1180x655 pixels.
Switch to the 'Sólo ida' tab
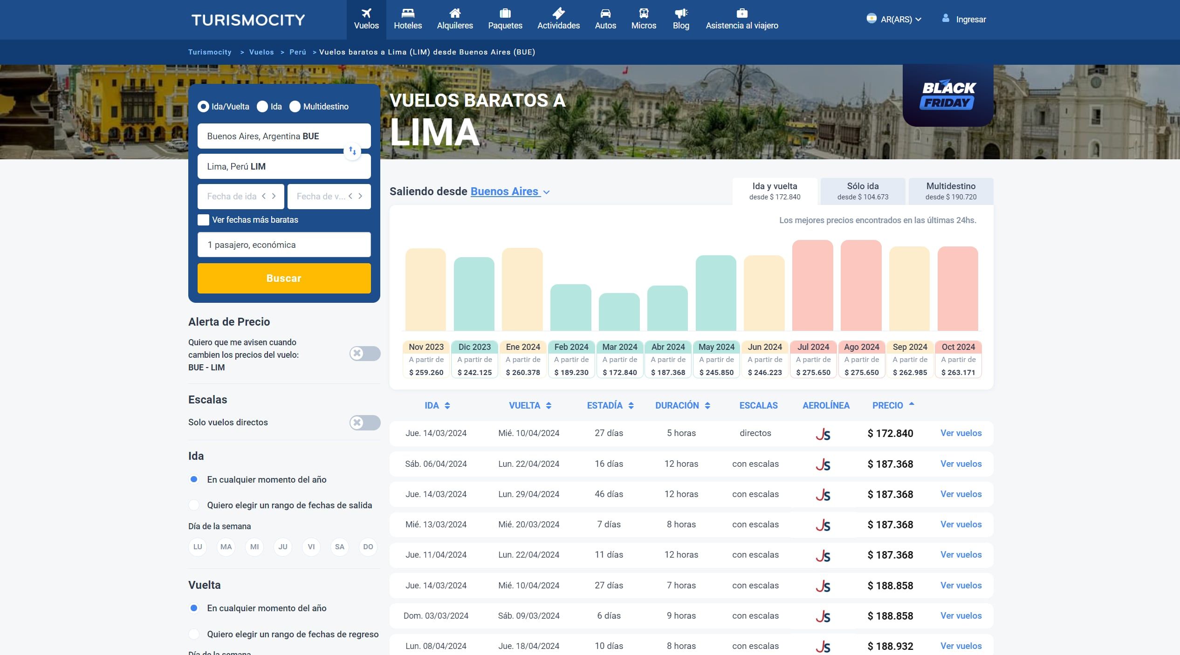tap(863, 191)
